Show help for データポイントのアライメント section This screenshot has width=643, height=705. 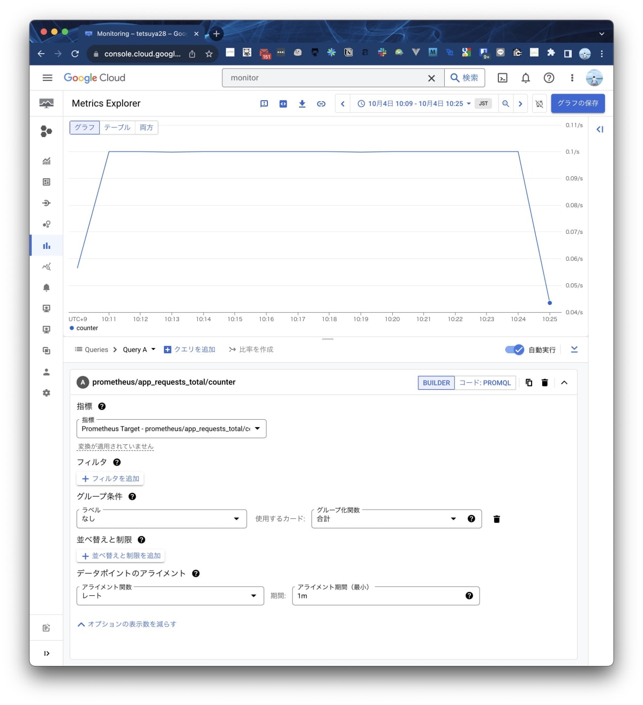point(196,573)
